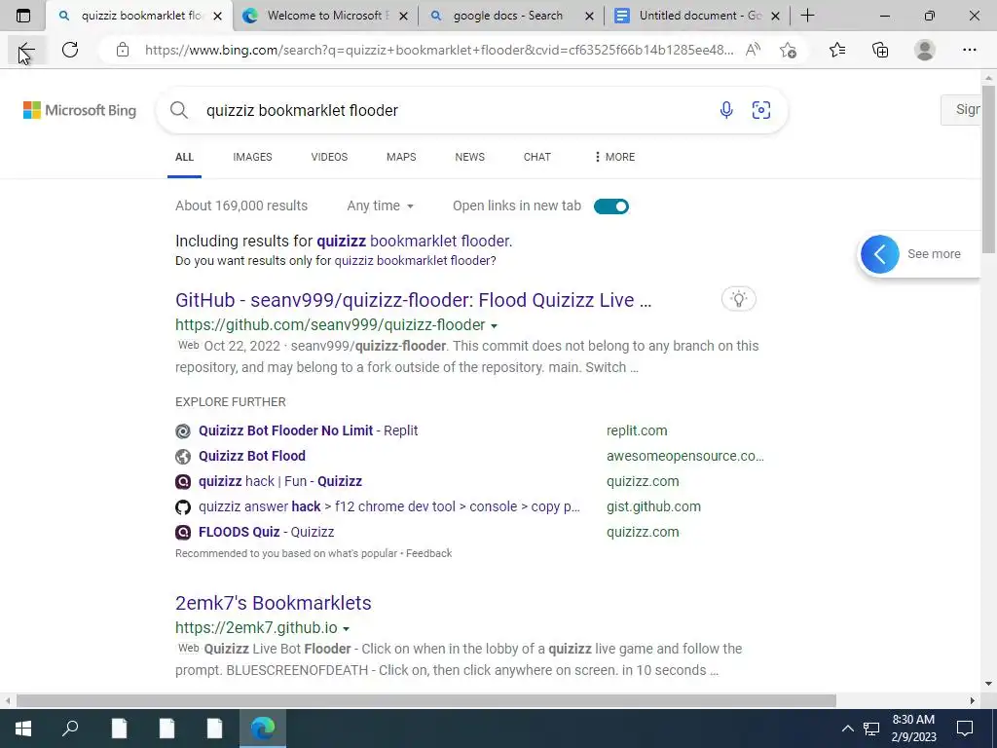Open Quizizz Bot Flooder No Limit link
Image resolution: width=997 pixels, height=748 pixels.
pyautogui.click(x=309, y=430)
